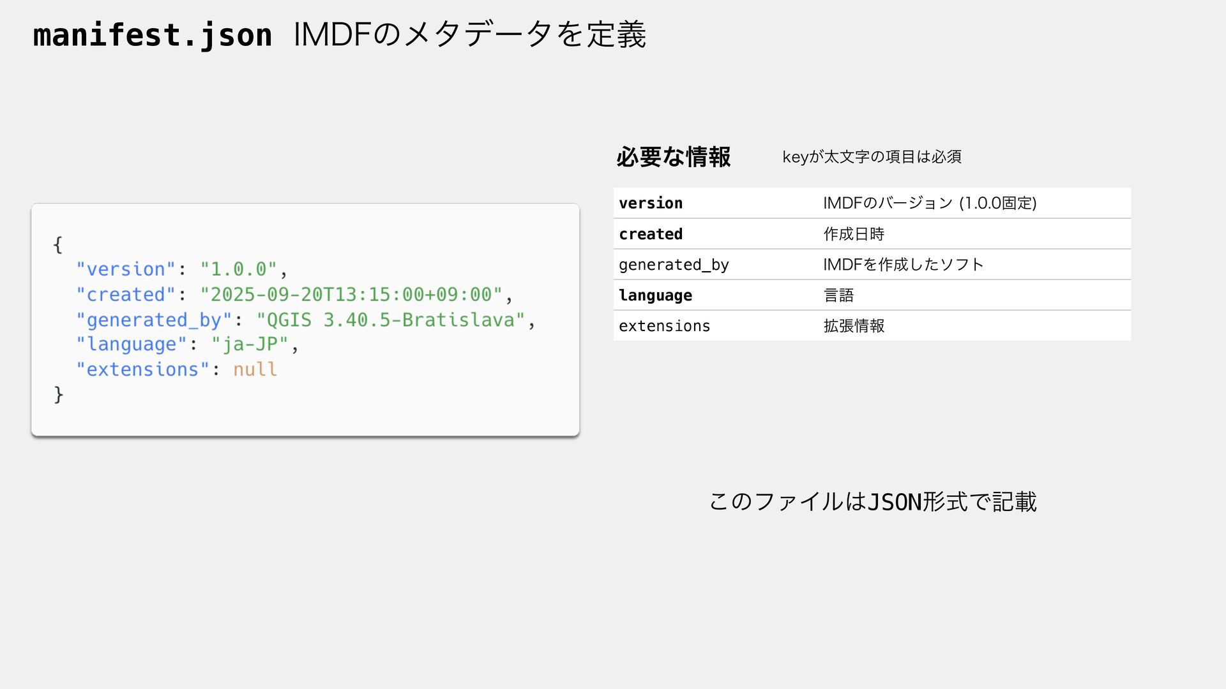This screenshot has height=689, width=1226.
Task: Select the version key in the table
Action: pyautogui.click(x=651, y=203)
